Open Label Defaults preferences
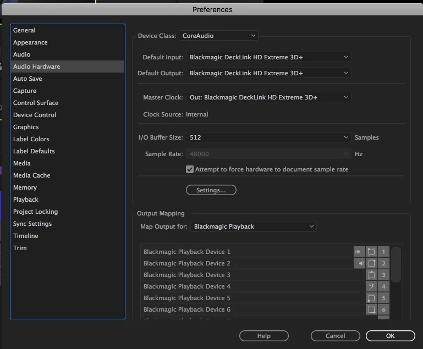The image size is (423, 349). click(68, 151)
